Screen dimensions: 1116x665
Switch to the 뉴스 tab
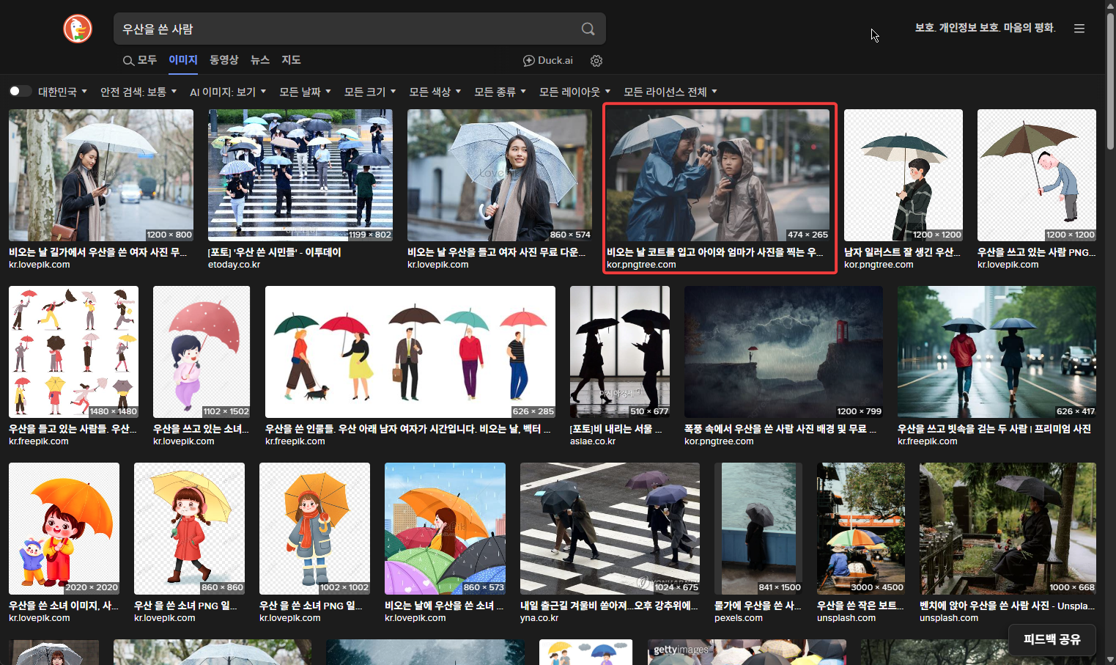(x=260, y=60)
